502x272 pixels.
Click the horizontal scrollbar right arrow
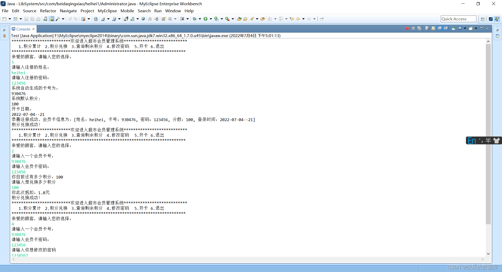click(x=483, y=259)
